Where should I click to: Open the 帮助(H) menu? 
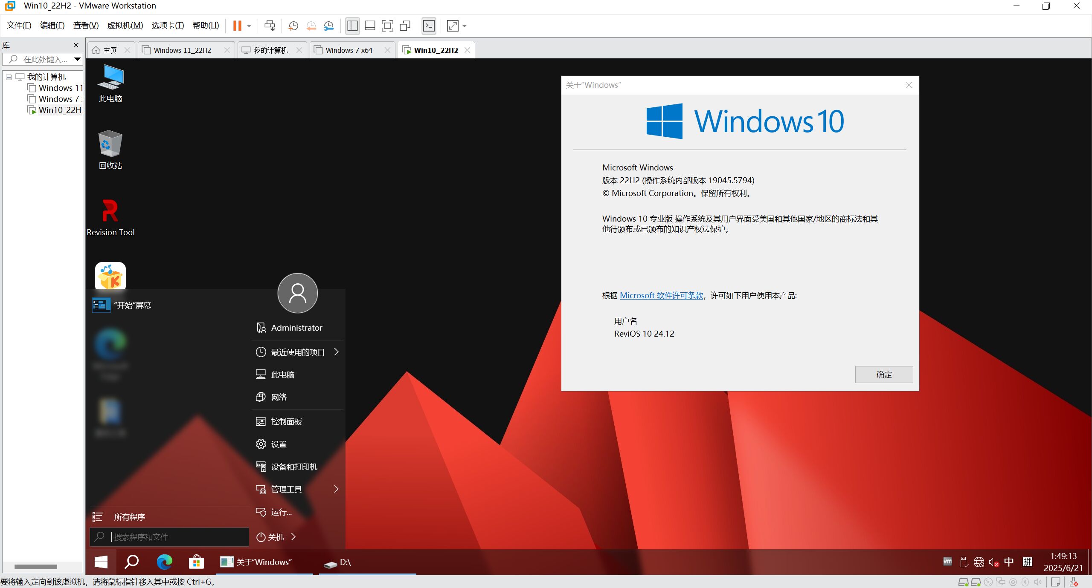point(206,26)
